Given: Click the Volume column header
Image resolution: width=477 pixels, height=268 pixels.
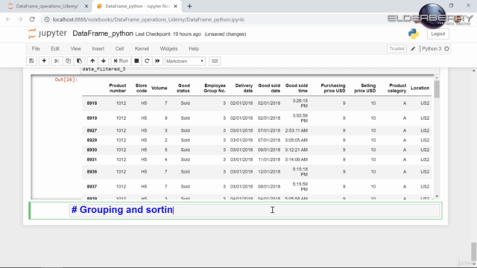Looking at the screenshot, I should (159, 88).
